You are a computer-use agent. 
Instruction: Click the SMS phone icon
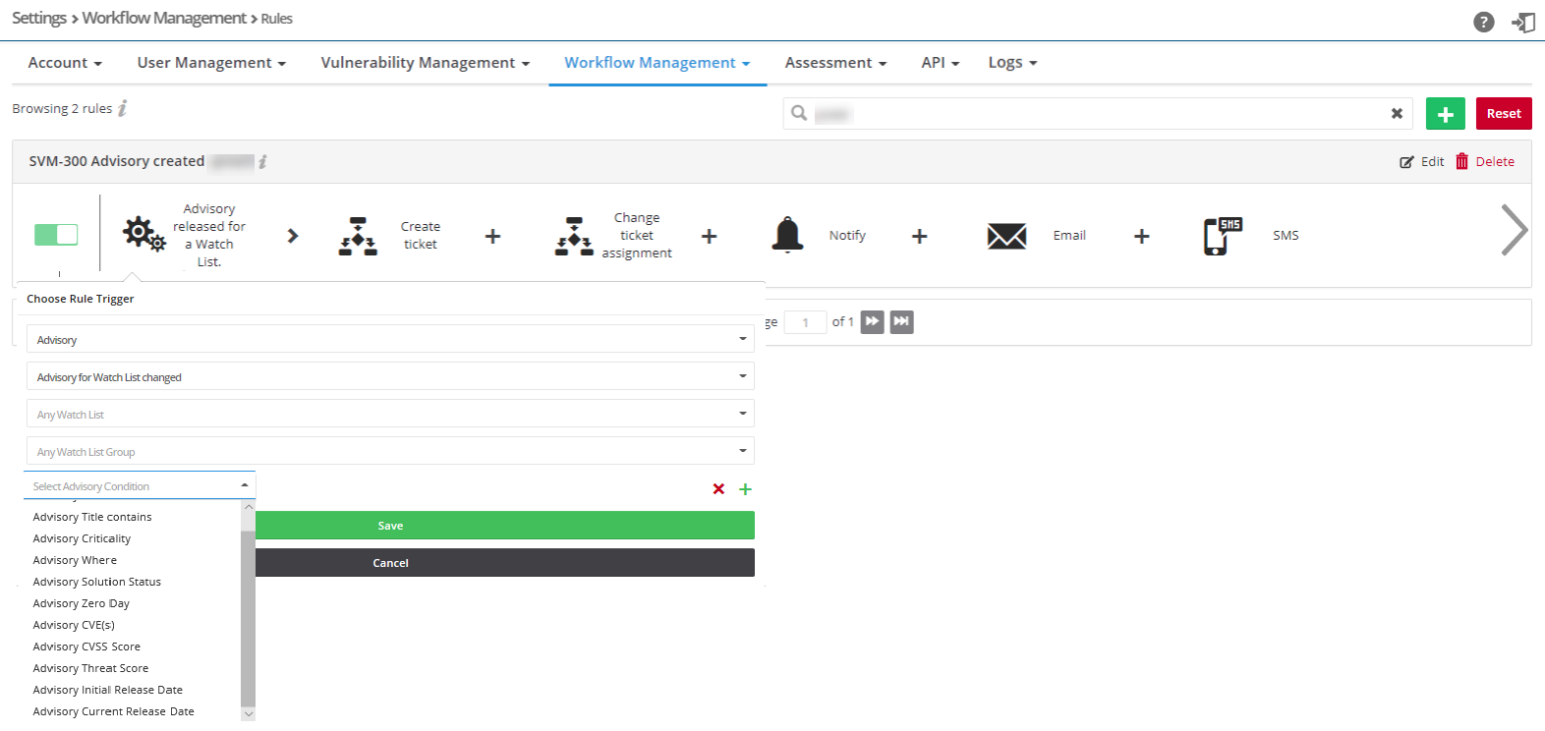pos(1223,236)
